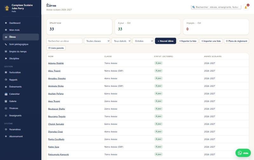Focus the global search field
Image resolution: width=254 pixels, height=160 pixels.
[x=216, y=7]
